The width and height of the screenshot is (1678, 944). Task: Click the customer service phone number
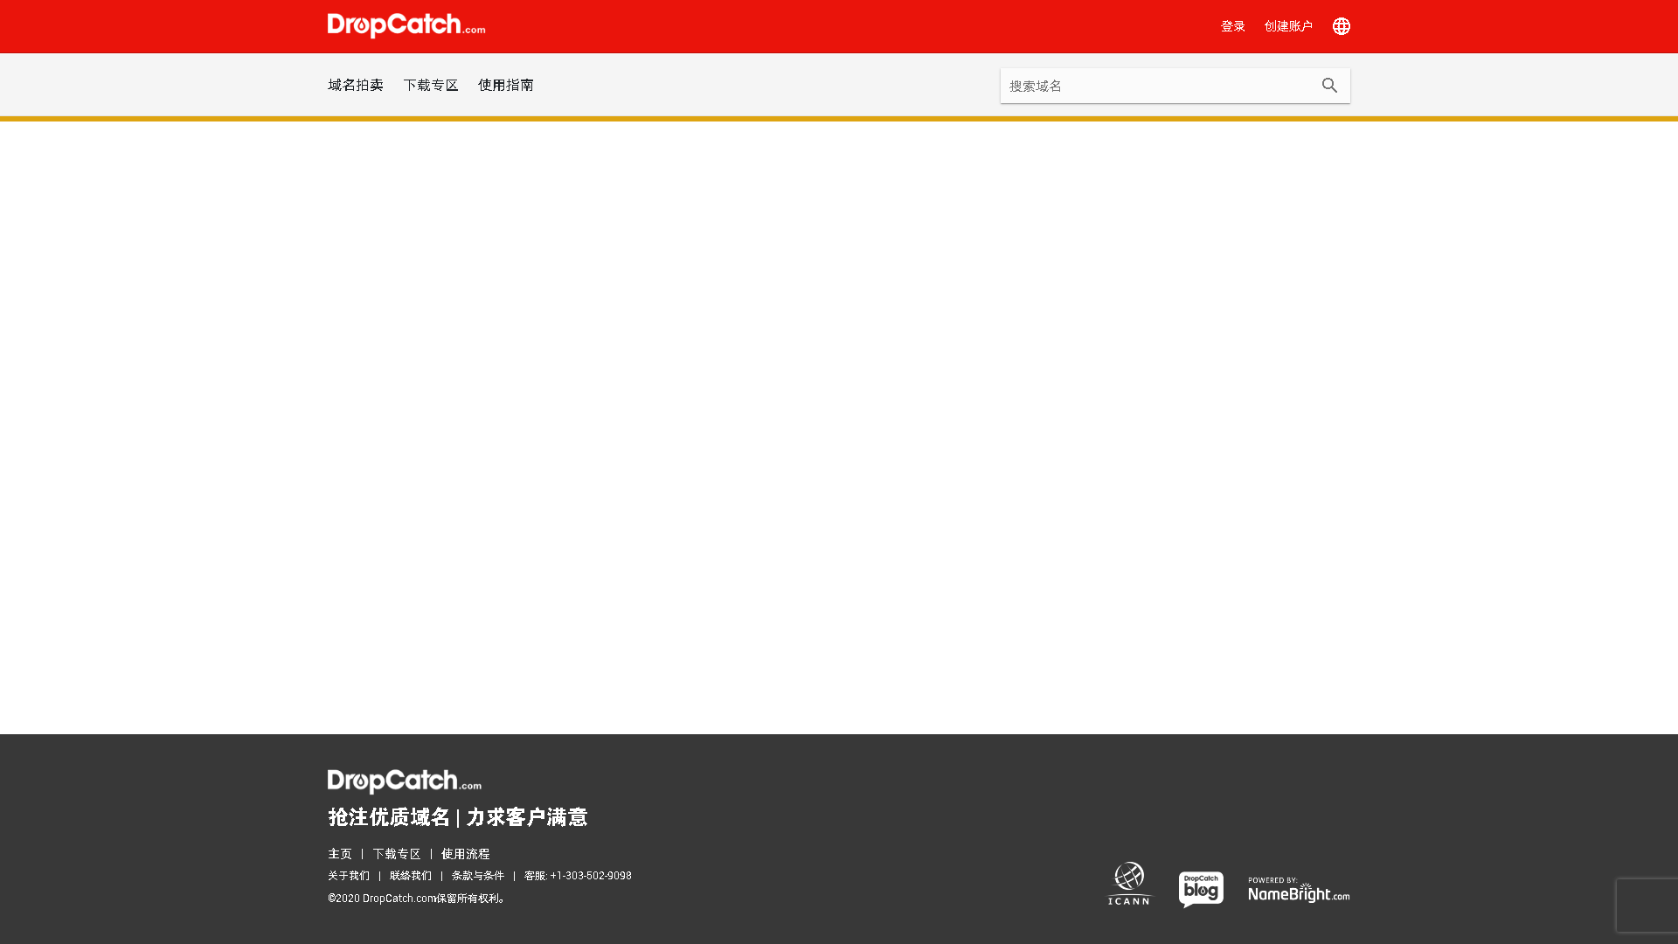tap(591, 875)
